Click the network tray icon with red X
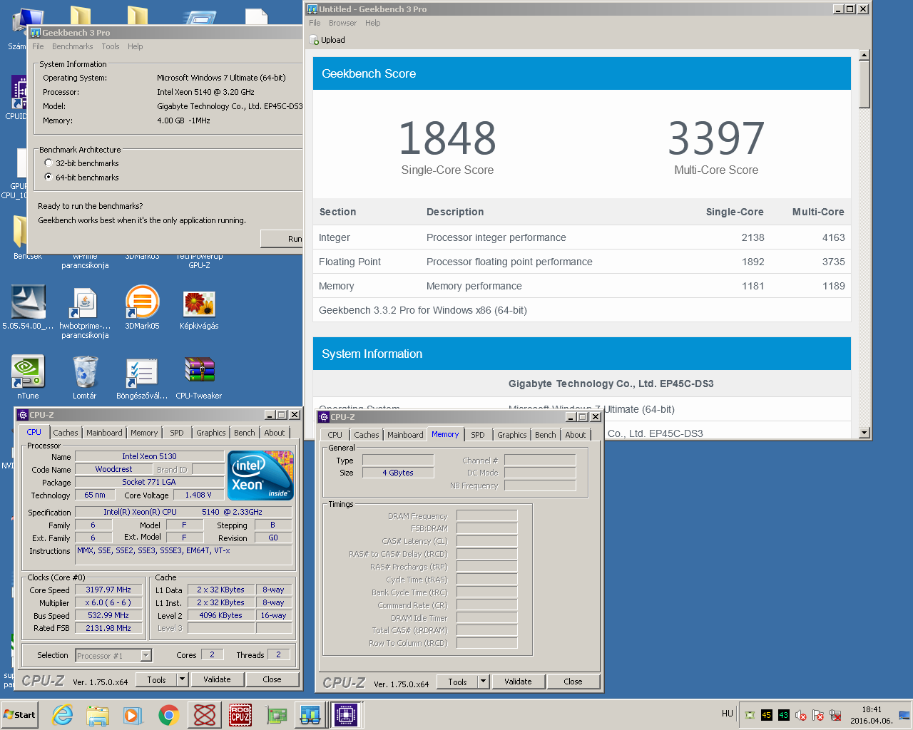 pyautogui.click(x=835, y=715)
